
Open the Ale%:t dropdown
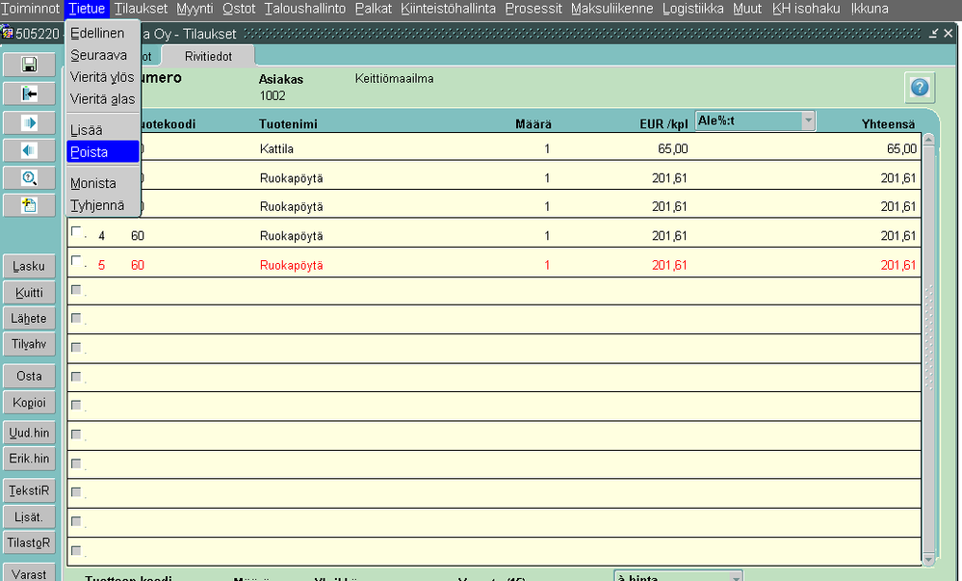pos(808,120)
